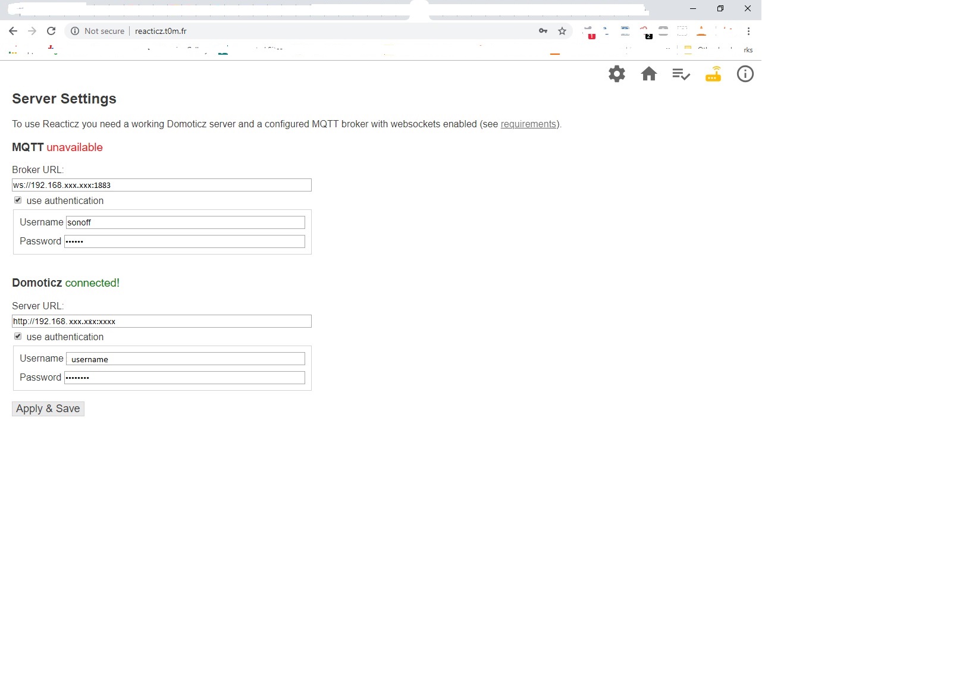This screenshot has height=678, width=975.
Task: Click the MQTT Broker URL field
Action: [x=162, y=185]
